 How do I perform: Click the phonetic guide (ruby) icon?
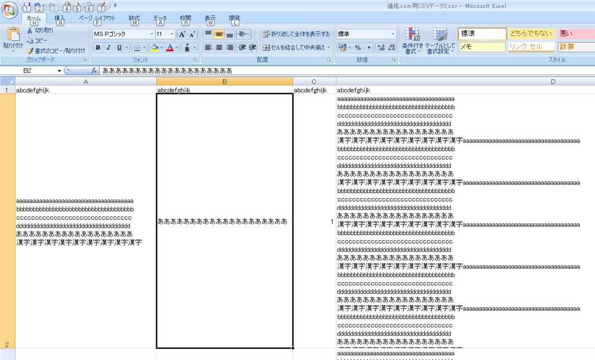187,48
